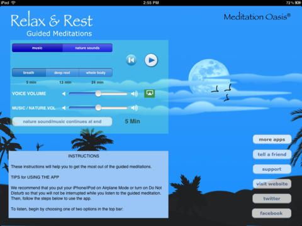Viewport: 302px width, 226px height.
Task: Choose the deep rest meditation tab
Action: [x=62, y=73]
